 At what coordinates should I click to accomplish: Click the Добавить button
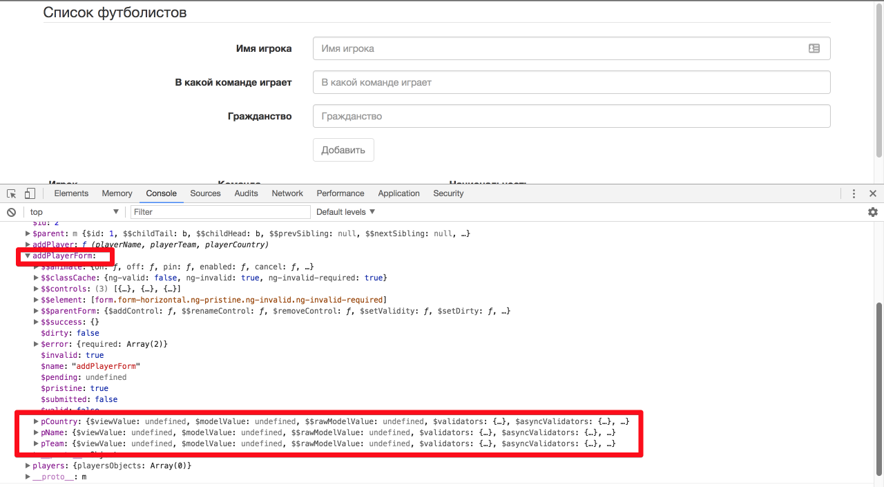tap(343, 150)
